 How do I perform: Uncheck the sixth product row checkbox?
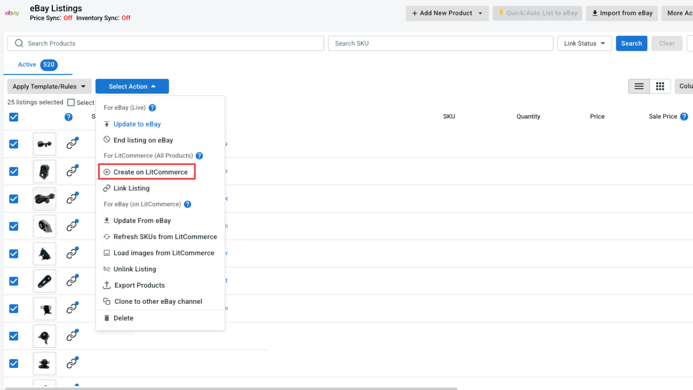coord(14,281)
